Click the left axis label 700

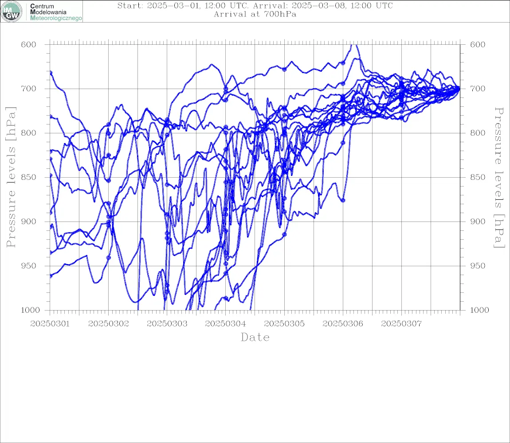[x=29, y=89]
